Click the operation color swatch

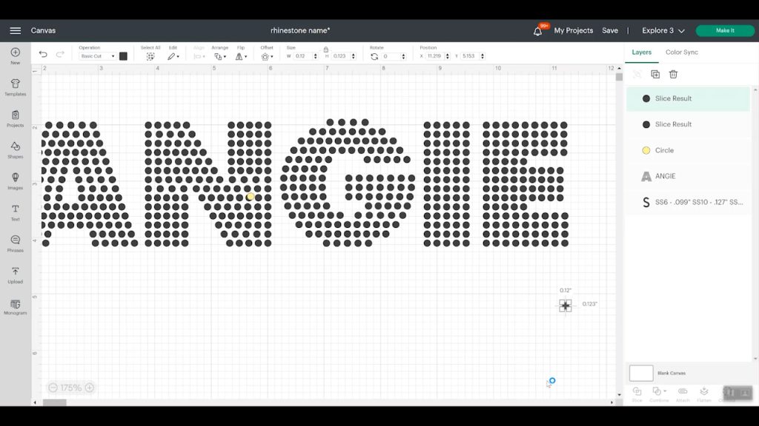point(124,56)
